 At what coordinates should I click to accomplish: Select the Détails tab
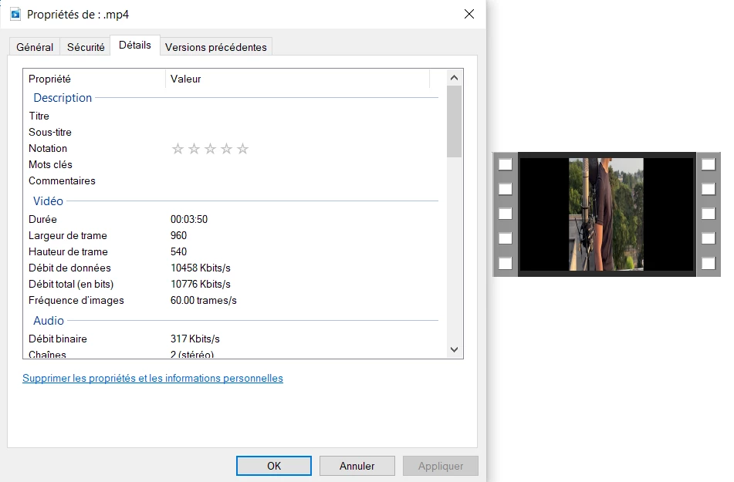pos(135,46)
